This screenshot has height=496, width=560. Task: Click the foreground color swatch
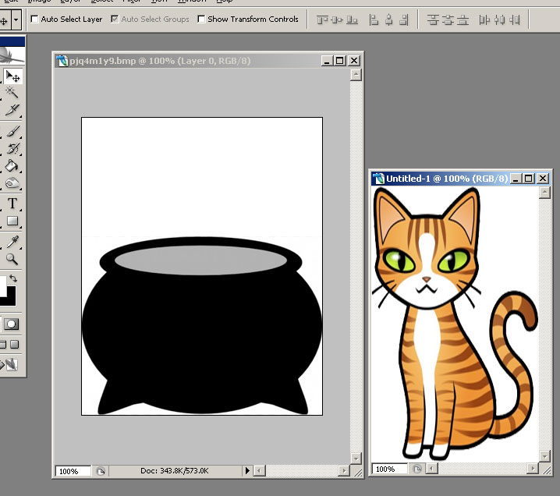click(3, 285)
